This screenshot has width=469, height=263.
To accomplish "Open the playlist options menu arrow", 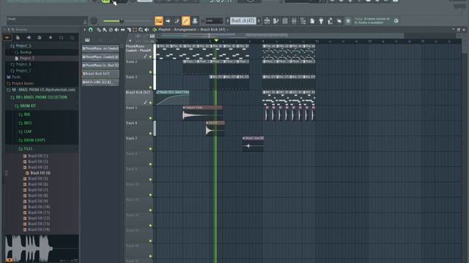I will tap(85, 30).
